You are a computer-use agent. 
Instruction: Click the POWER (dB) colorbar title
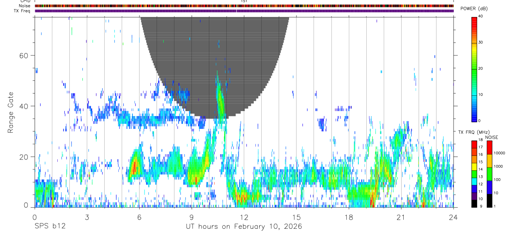(474, 9)
